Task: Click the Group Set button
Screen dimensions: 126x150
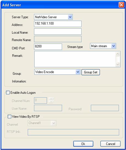Action: [x=91, y=72]
